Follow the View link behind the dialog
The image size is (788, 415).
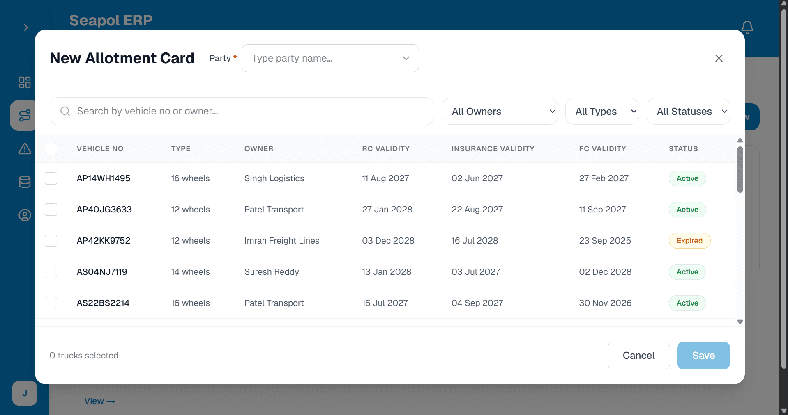[99, 401]
